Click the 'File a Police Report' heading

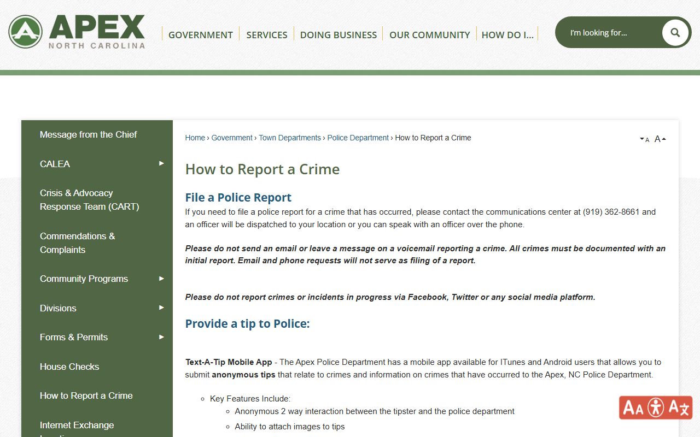tap(238, 197)
